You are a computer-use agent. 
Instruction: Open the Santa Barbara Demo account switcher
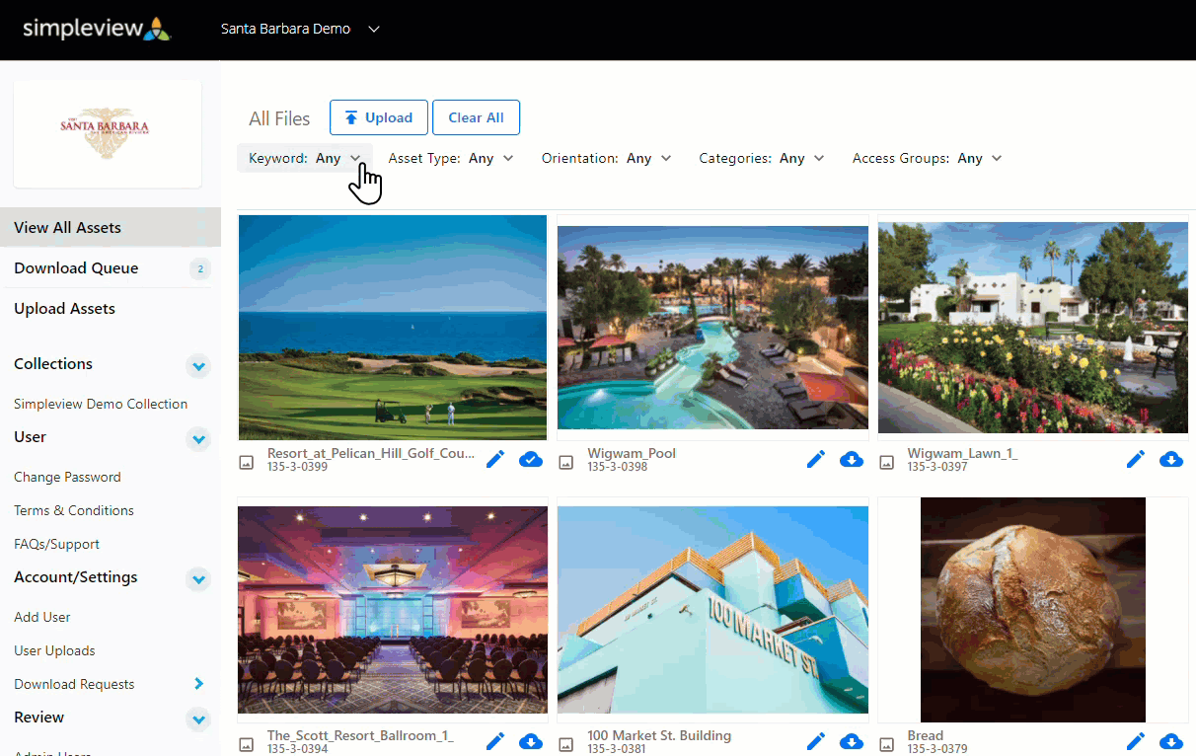click(x=300, y=29)
